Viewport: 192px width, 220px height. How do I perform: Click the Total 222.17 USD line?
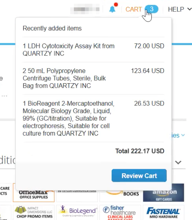click(x=140, y=151)
